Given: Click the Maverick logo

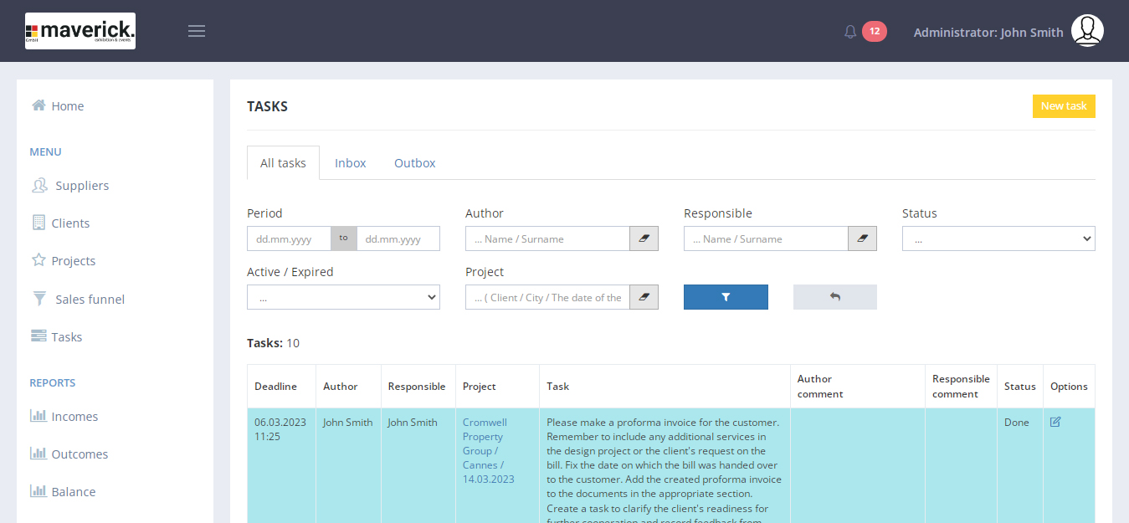Looking at the screenshot, I should click(80, 31).
